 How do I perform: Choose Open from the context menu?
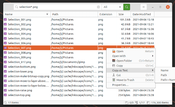(131, 51)
